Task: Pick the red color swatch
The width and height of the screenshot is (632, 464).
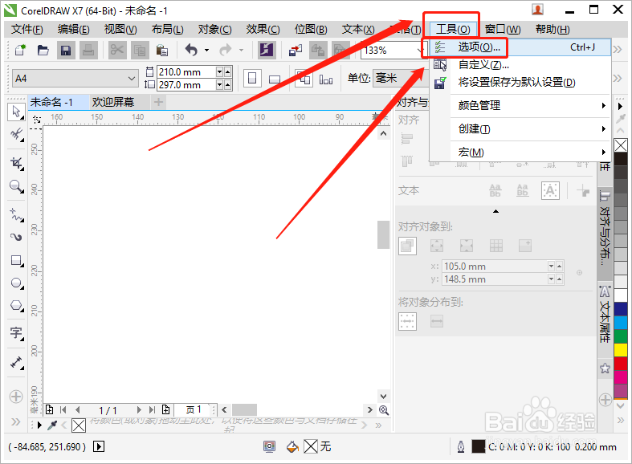Action: (621, 364)
